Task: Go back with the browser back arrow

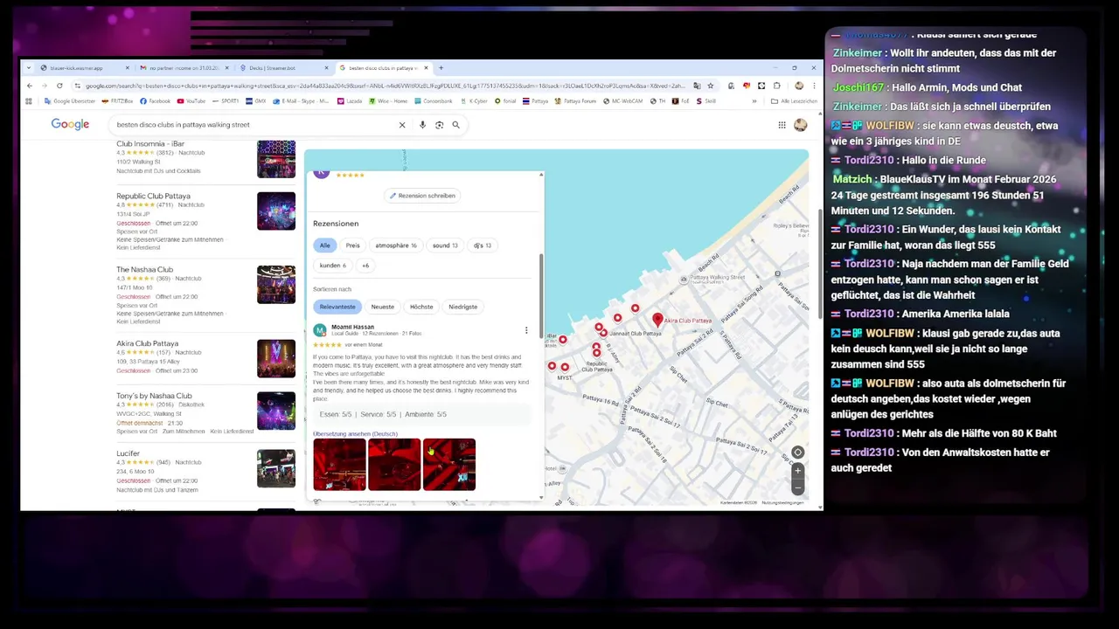Action: click(x=30, y=86)
